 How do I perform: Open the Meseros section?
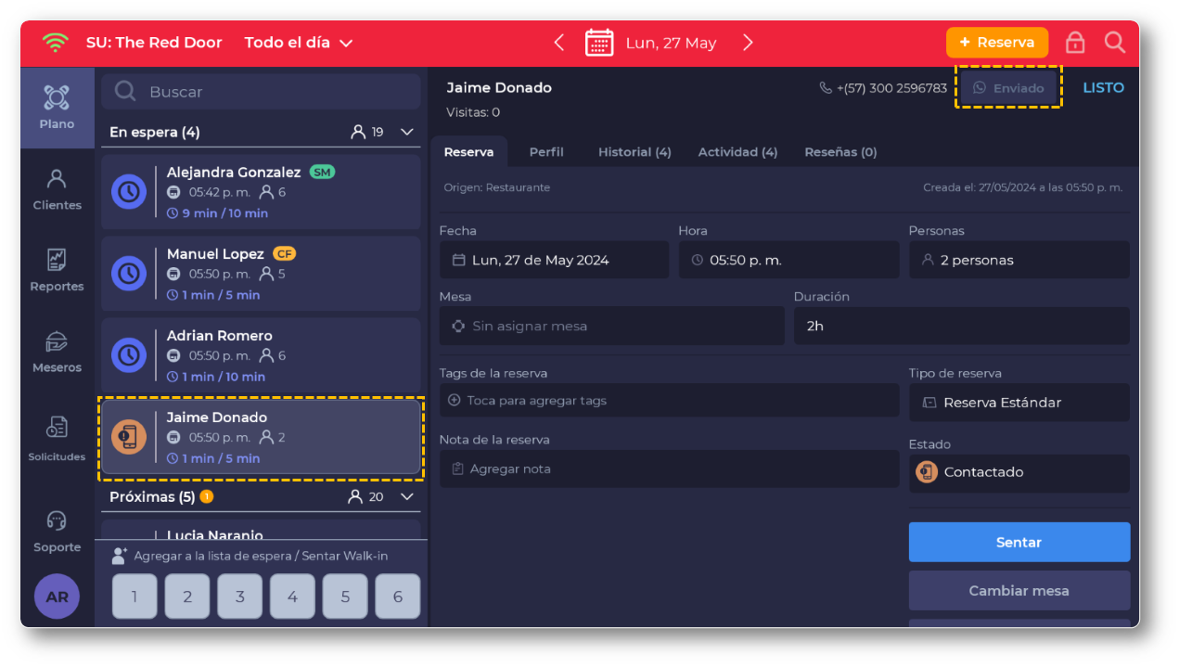tap(57, 352)
